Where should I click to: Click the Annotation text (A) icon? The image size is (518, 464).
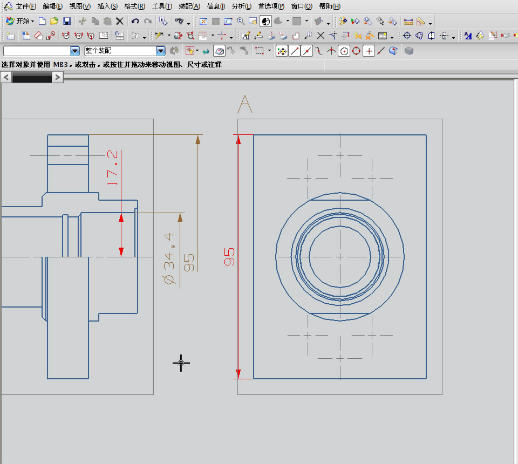click(246, 36)
